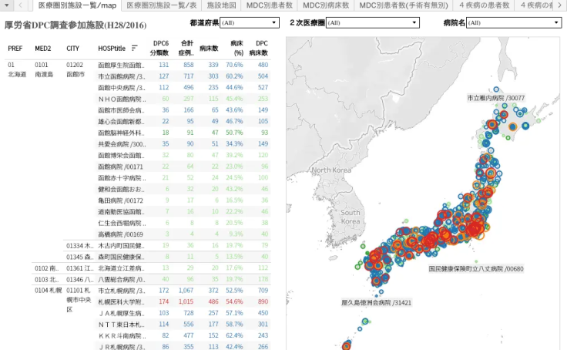Click the DPC6分類数 column header
Viewport: 567px width, 350px height.
159,48
